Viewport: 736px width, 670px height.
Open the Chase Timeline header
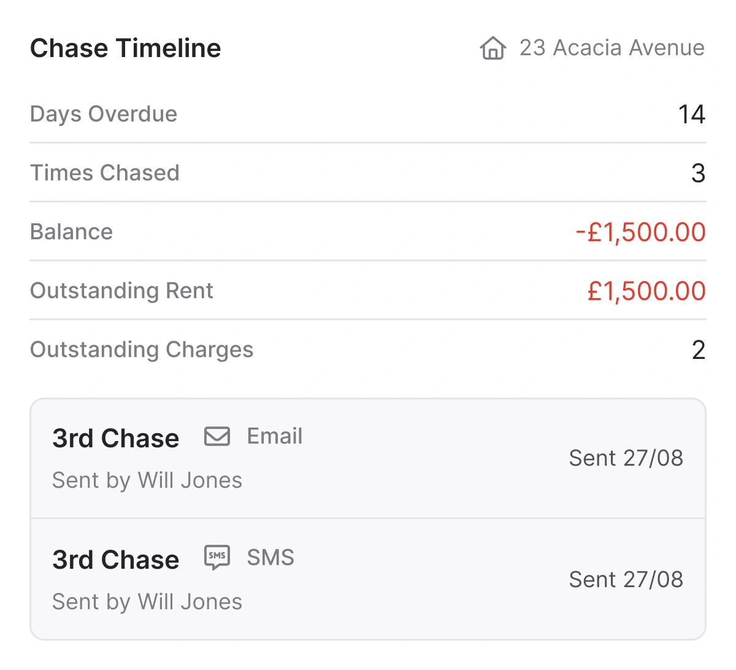pos(125,48)
